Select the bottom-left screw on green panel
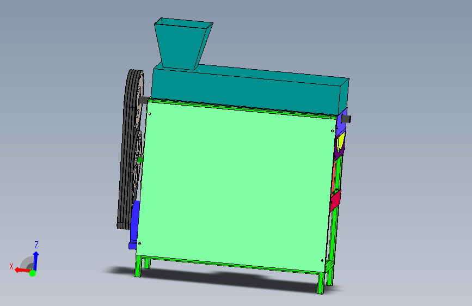This screenshot has height=306, width=472. click(x=139, y=243)
